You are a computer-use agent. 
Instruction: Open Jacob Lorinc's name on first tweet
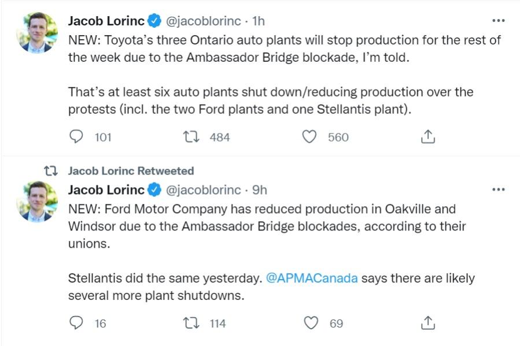coord(106,21)
